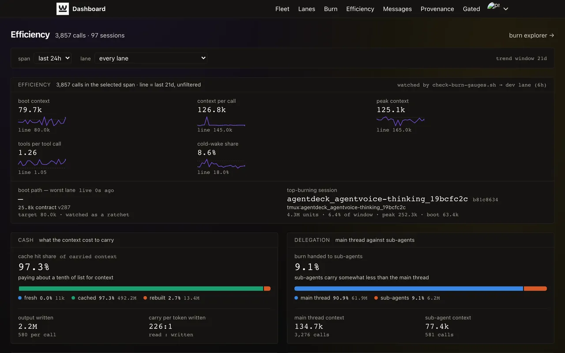Click the trend window 21d label

pyautogui.click(x=521, y=58)
